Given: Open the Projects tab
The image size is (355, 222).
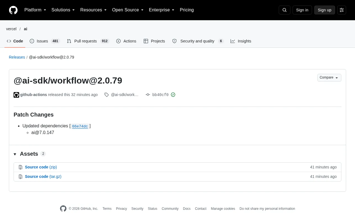Looking at the screenshot, I should (154, 41).
